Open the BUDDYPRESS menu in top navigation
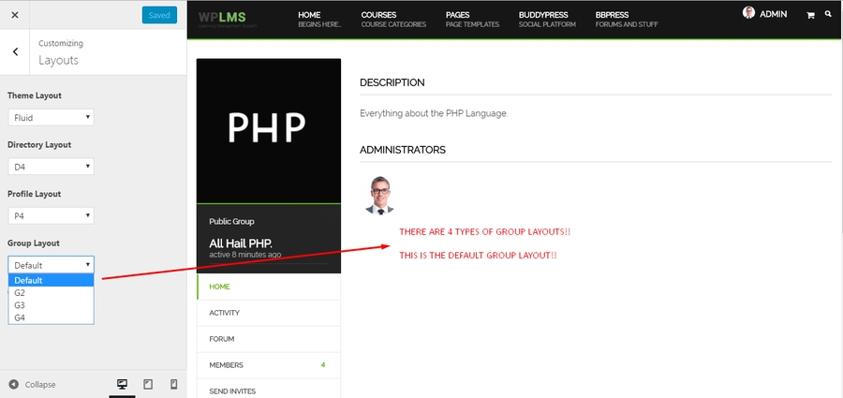The image size is (843, 398). (x=547, y=20)
